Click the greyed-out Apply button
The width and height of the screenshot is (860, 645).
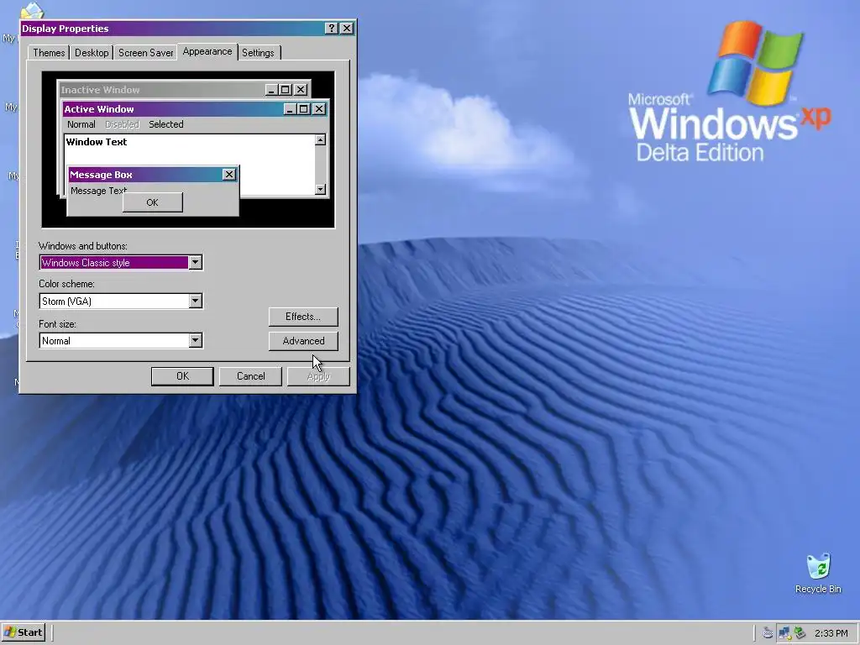click(x=318, y=376)
